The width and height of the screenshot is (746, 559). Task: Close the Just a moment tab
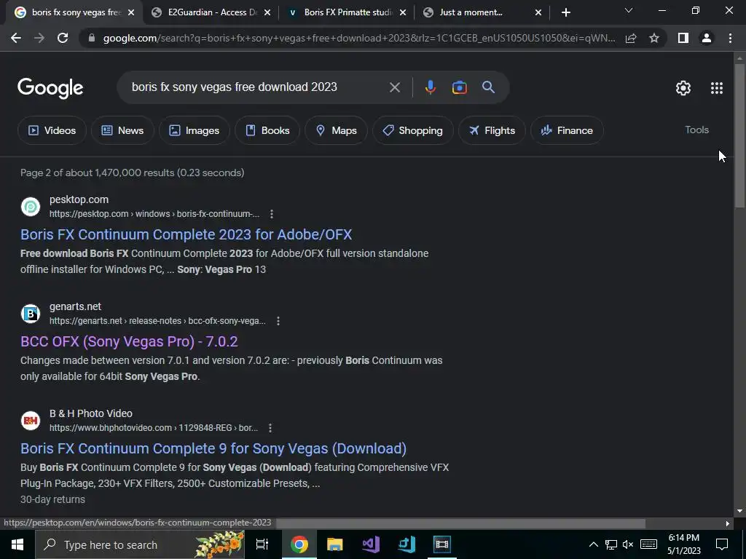tap(538, 13)
